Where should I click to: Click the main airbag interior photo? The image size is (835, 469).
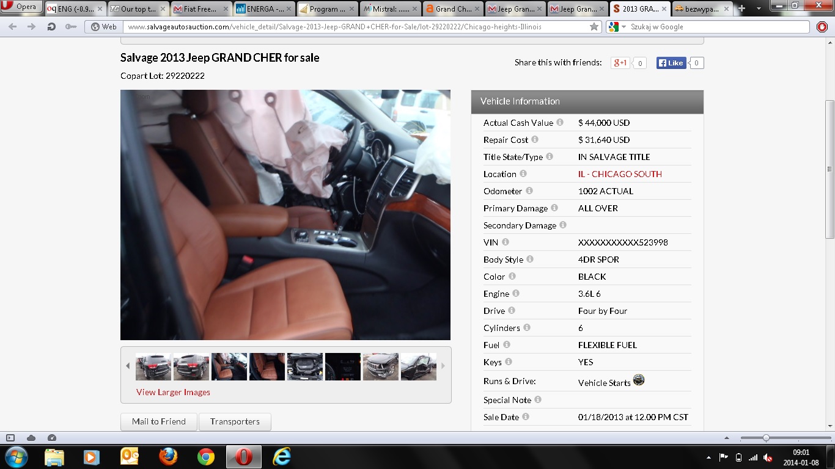[x=285, y=215]
